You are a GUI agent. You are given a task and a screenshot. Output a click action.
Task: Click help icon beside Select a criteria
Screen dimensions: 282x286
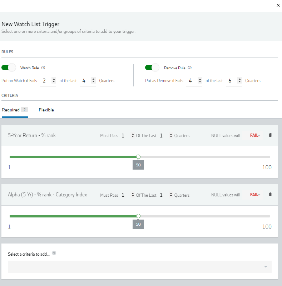(54, 253)
